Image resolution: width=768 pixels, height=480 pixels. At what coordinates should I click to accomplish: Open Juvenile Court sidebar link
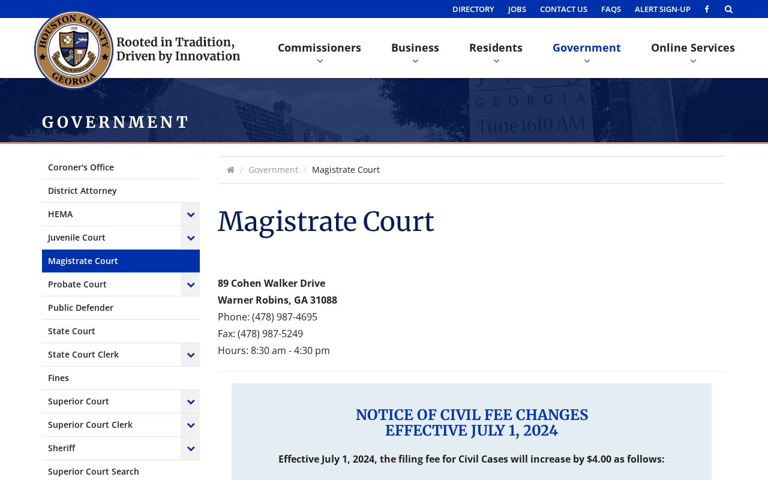[x=111, y=238]
